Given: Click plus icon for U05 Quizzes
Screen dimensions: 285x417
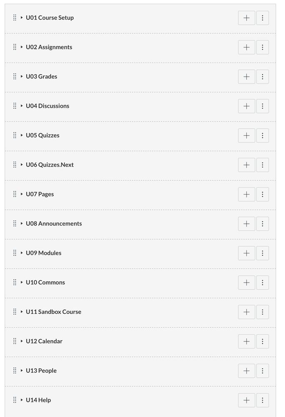Looking at the screenshot, I should point(246,136).
